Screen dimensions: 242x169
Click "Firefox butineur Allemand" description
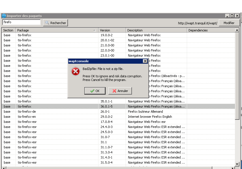pos(145,112)
